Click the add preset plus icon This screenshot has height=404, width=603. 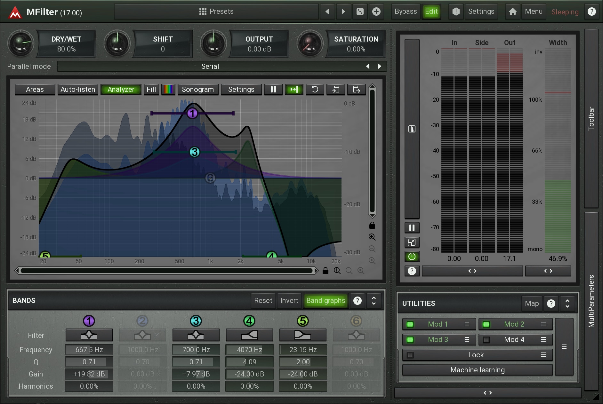point(376,12)
